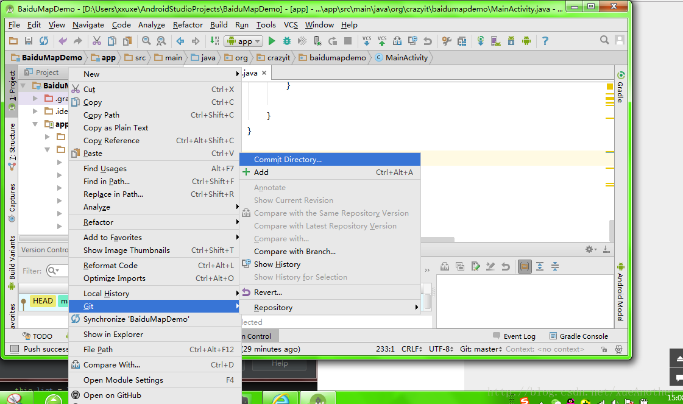Click the Version Control settings gear icon
Viewport: 683px width, 404px height.
[590, 249]
